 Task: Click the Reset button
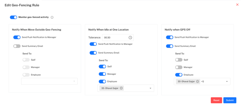coord(217,100)
